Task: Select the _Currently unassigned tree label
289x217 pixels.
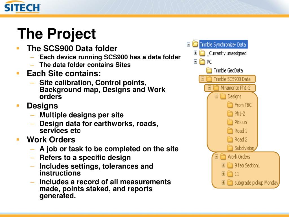Action: point(227,53)
